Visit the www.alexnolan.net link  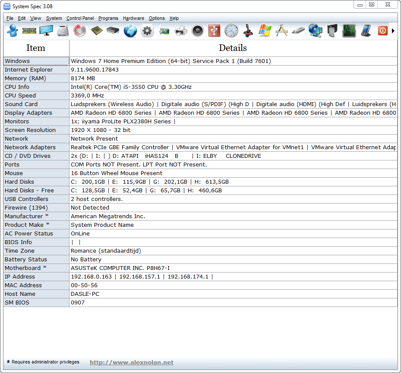pyautogui.click(x=132, y=363)
